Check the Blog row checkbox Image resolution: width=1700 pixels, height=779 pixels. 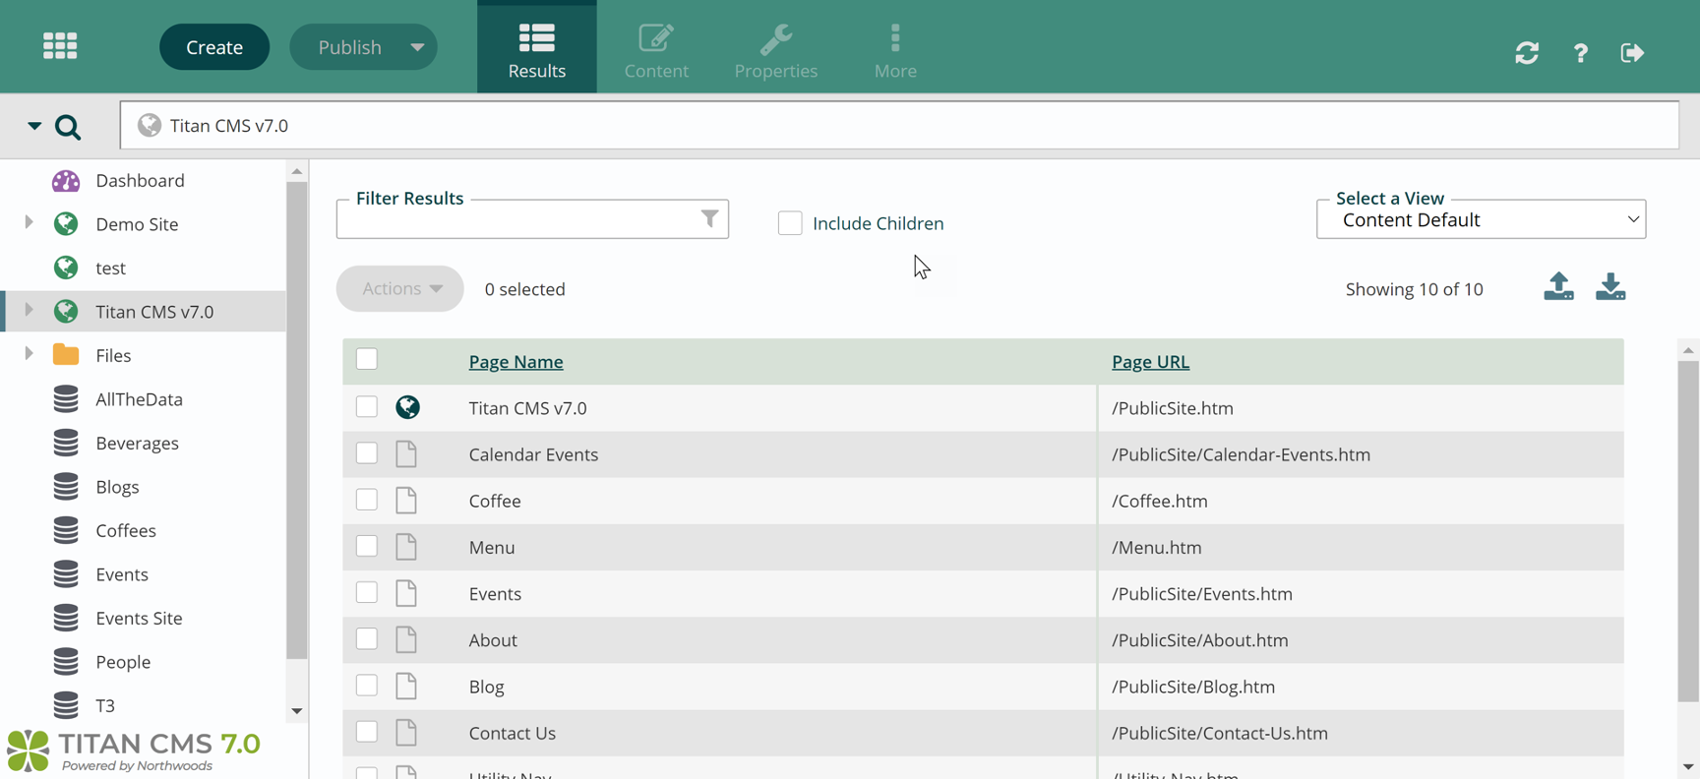(x=367, y=685)
